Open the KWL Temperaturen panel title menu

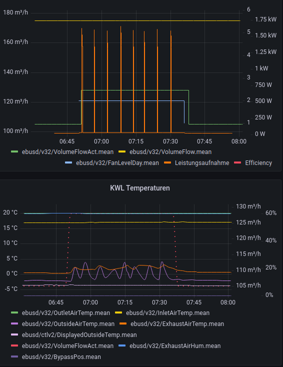point(140,188)
